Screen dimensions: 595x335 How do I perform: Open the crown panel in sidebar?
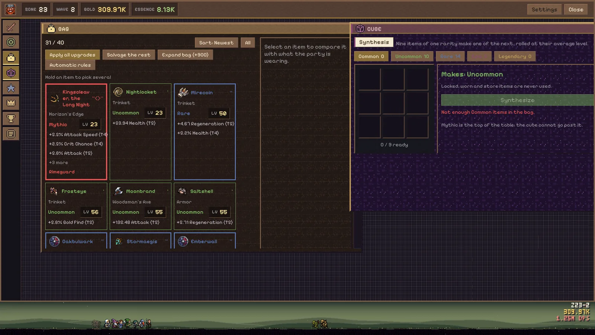(11, 103)
